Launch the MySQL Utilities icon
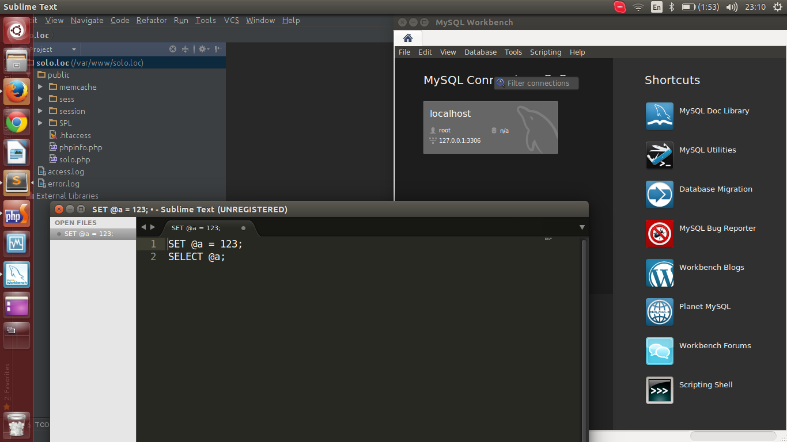The width and height of the screenshot is (787, 442). (660, 155)
